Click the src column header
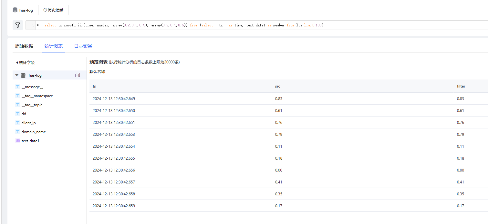 (277, 86)
